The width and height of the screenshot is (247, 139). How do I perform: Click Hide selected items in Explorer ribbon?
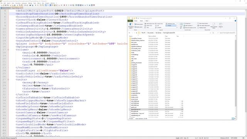[x=214, y=25]
